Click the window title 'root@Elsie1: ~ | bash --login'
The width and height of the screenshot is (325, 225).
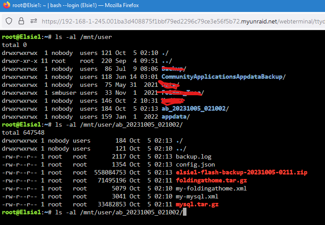(48, 5)
